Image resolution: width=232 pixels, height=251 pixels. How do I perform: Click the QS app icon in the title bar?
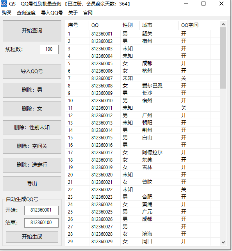pos(4,4)
